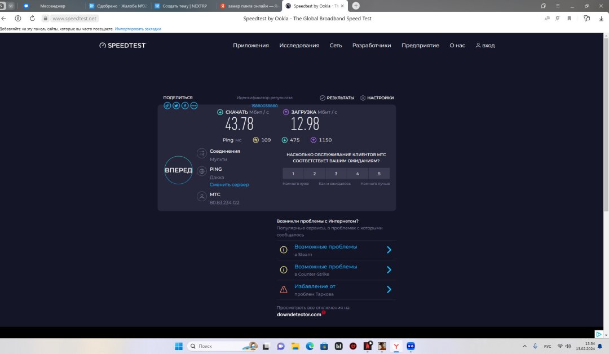Viewport: 609px width, 354px height.
Task: Switch to Создать тему NEXTRP tab
Action: 184,6
